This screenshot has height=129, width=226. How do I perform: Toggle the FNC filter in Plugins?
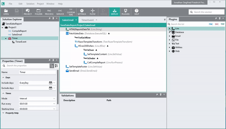[x=211, y=24]
